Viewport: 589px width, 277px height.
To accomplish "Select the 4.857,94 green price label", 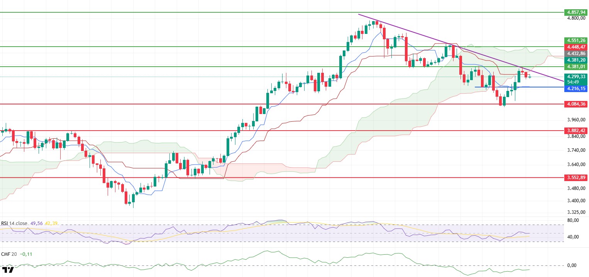I will pos(575,12).
